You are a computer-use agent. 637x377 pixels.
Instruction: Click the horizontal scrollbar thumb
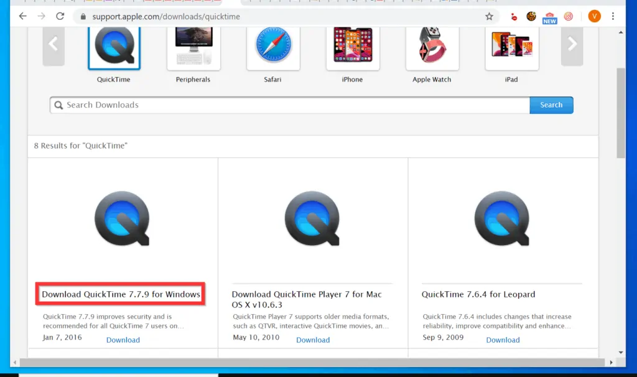click(312, 362)
